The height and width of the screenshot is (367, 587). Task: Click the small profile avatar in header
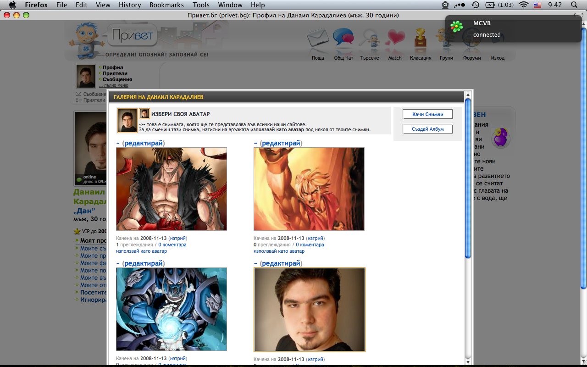coord(86,76)
